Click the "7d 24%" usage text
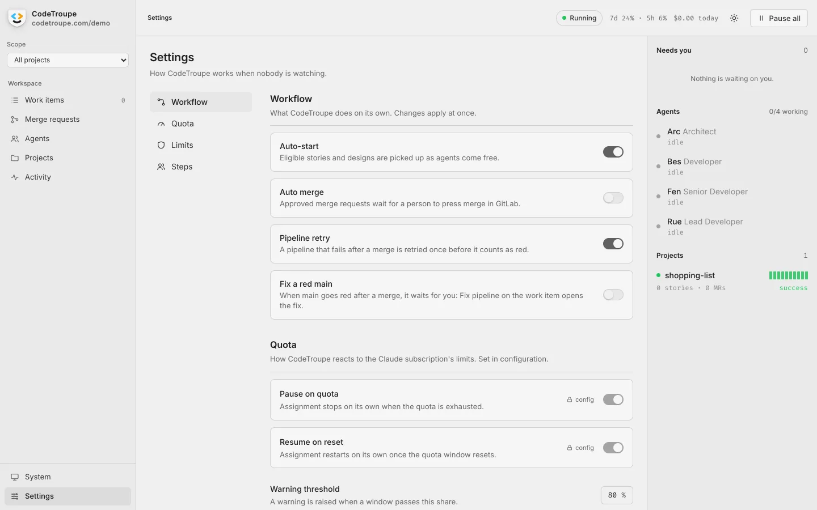This screenshot has width=817, height=510. point(622,18)
